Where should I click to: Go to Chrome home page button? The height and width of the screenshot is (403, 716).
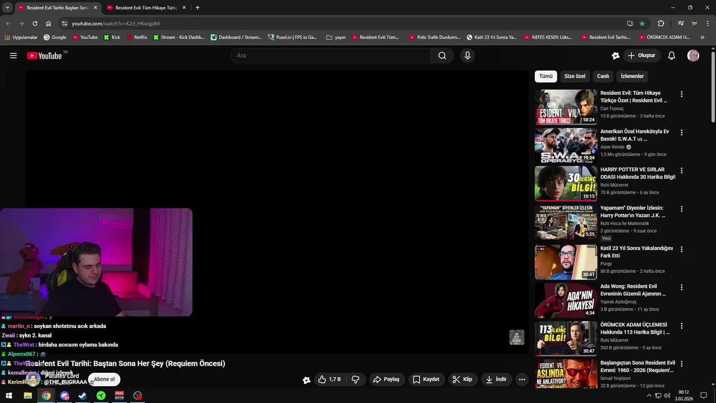pyautogui.click(x=49, y=24)
